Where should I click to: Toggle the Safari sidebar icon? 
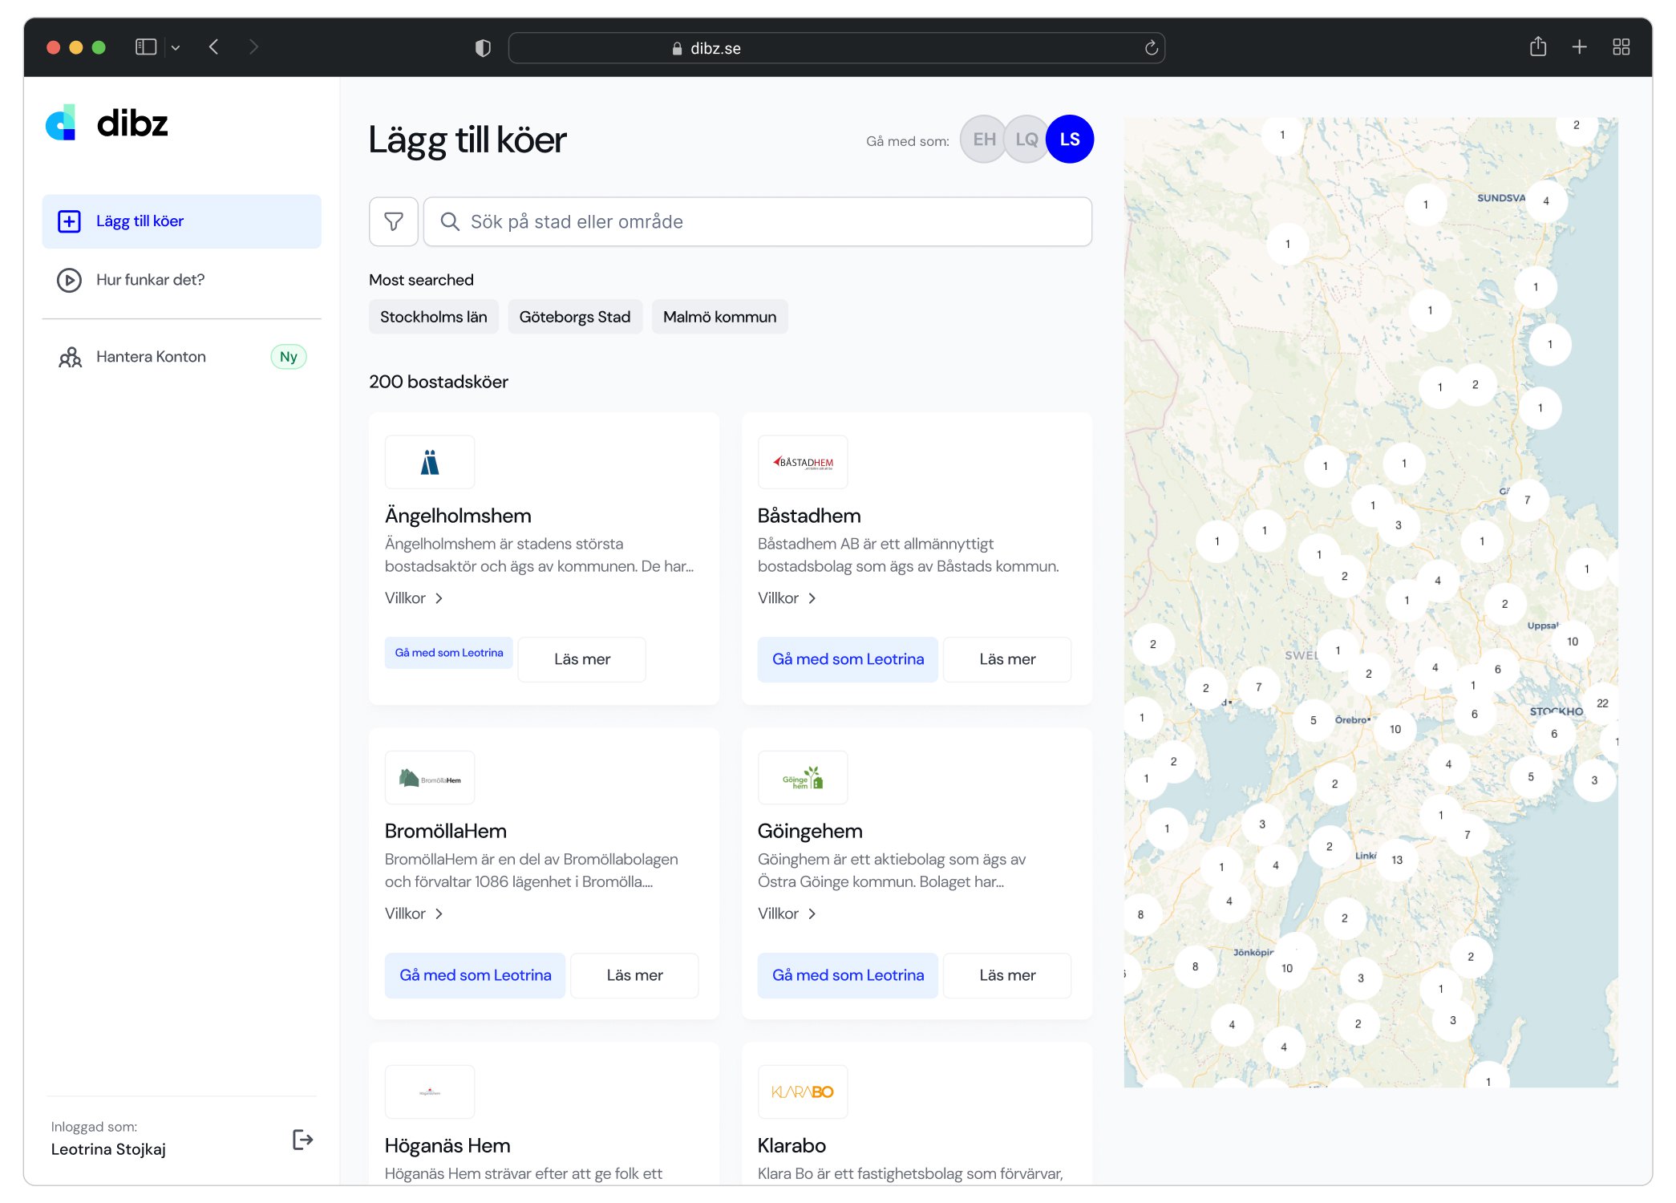coord(146,47)
